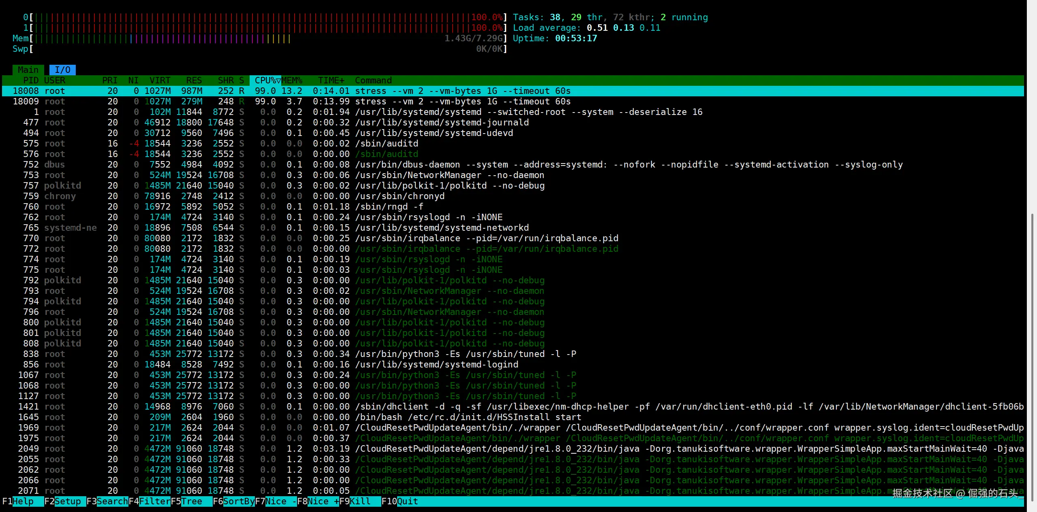Screen dimensions: 1037x512
Task: Sort by the CPU% column header
Action: [265, 81]
